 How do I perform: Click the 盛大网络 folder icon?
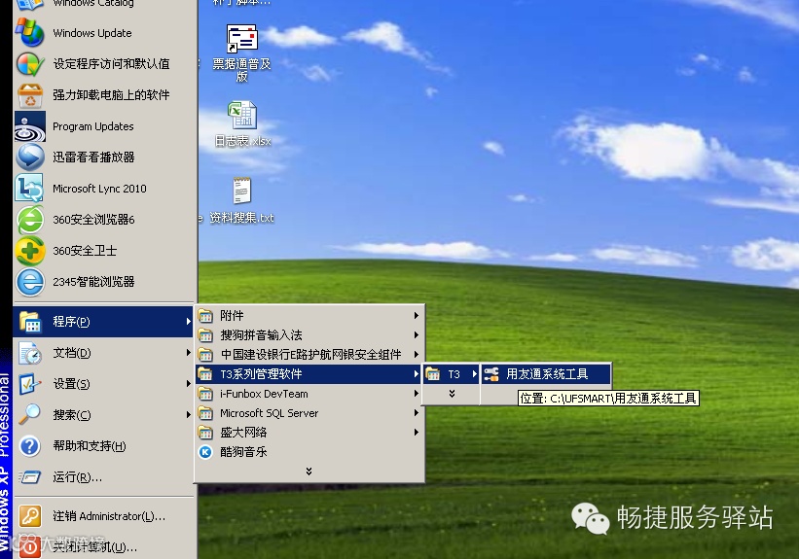(205, 433)
